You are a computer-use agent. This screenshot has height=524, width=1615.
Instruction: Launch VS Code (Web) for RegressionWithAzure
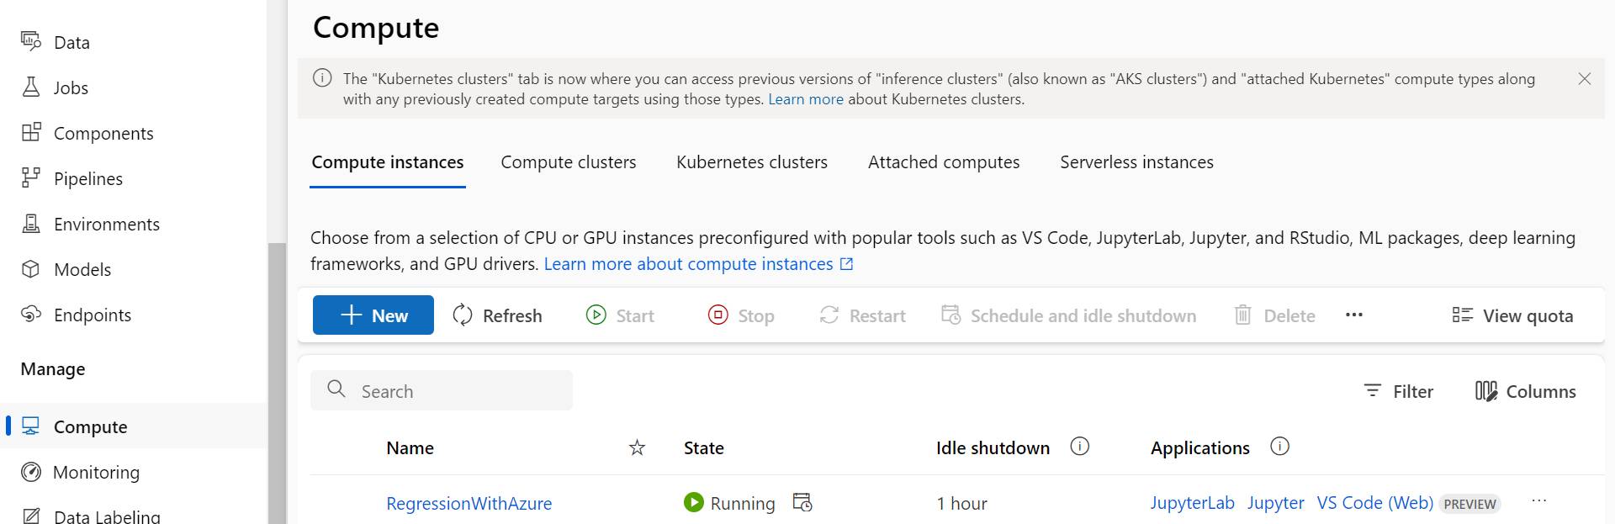(x=1374, y=503)
